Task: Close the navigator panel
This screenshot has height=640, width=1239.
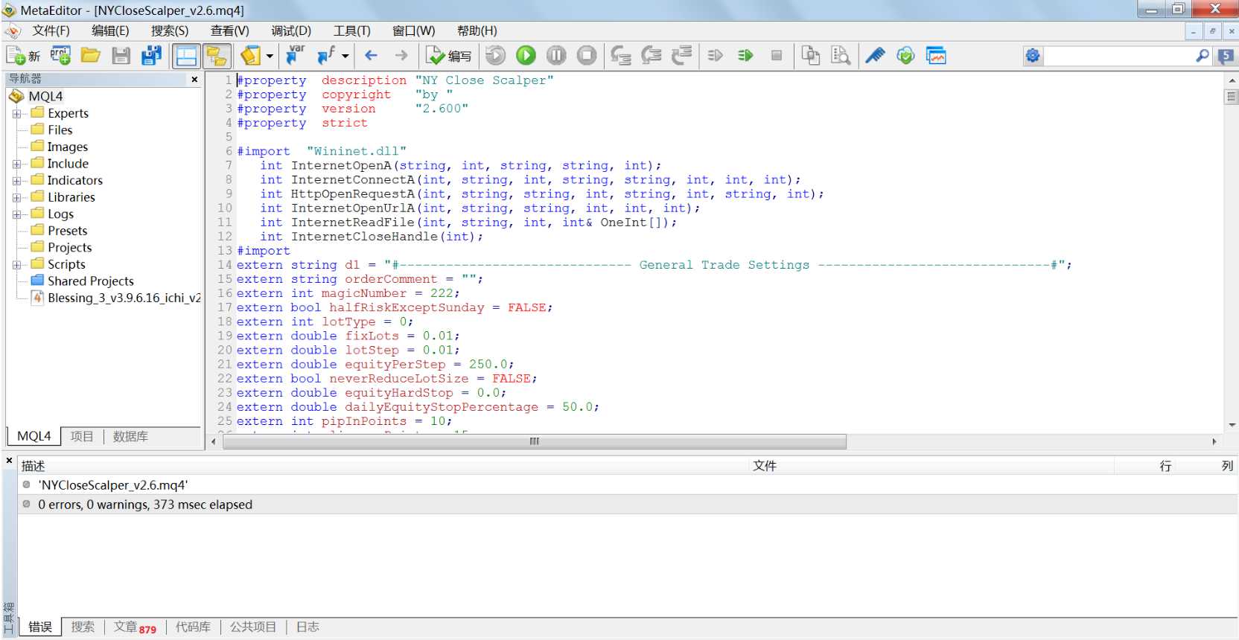Action: pos(194,79)
